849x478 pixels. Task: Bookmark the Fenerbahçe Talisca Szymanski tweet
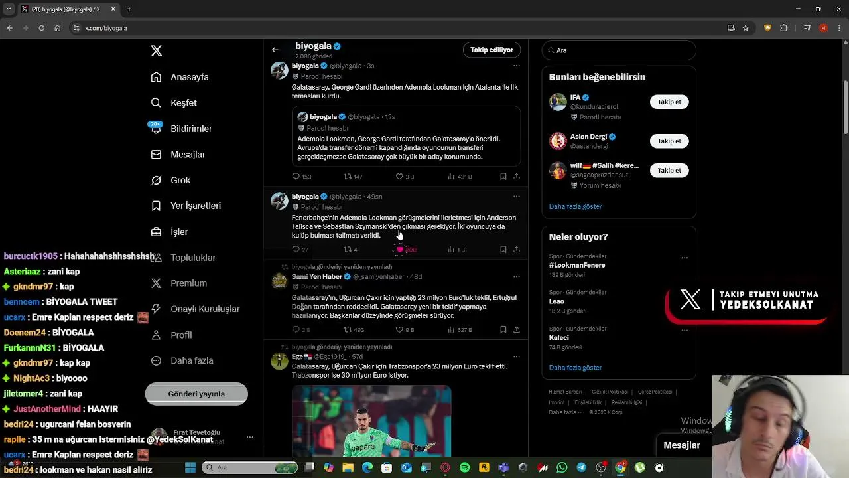point(503,250)
